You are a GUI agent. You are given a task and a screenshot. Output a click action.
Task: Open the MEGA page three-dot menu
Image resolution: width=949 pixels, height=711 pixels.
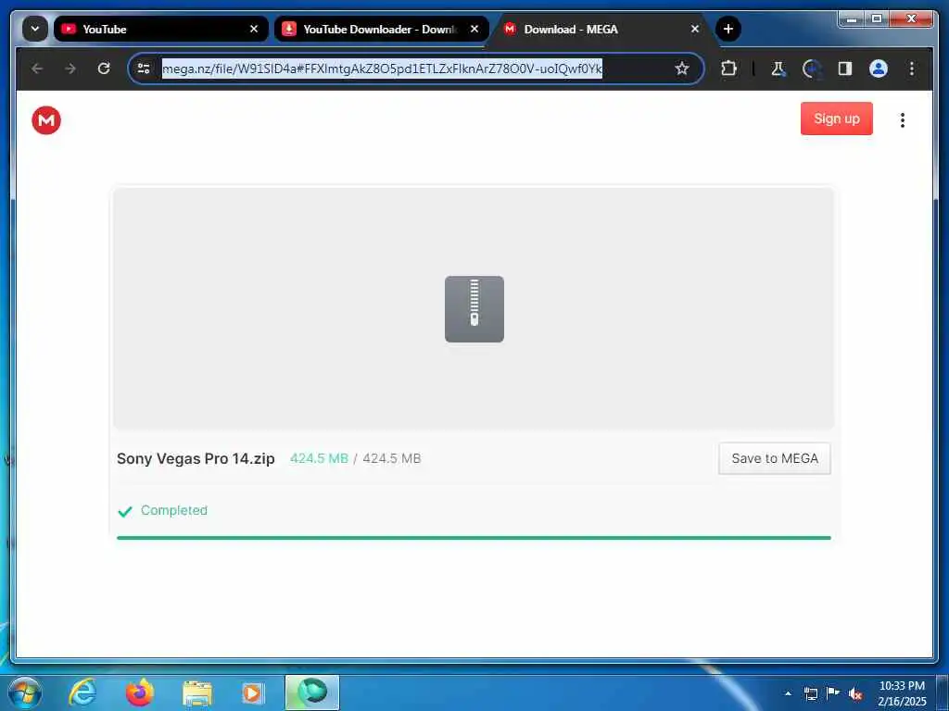(x=902, y=120)
